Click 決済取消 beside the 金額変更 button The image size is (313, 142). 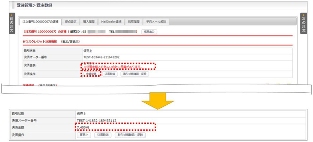(x=110, y=74)
